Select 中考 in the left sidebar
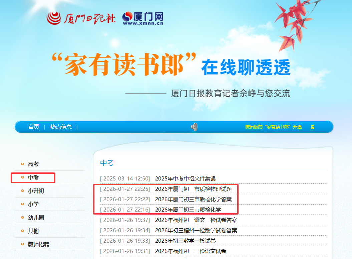Image resolution: width=352 pixels, height=259 pixels. (33, 177)
